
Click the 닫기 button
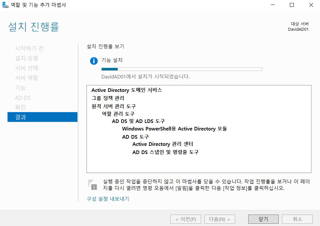[263, 219]
